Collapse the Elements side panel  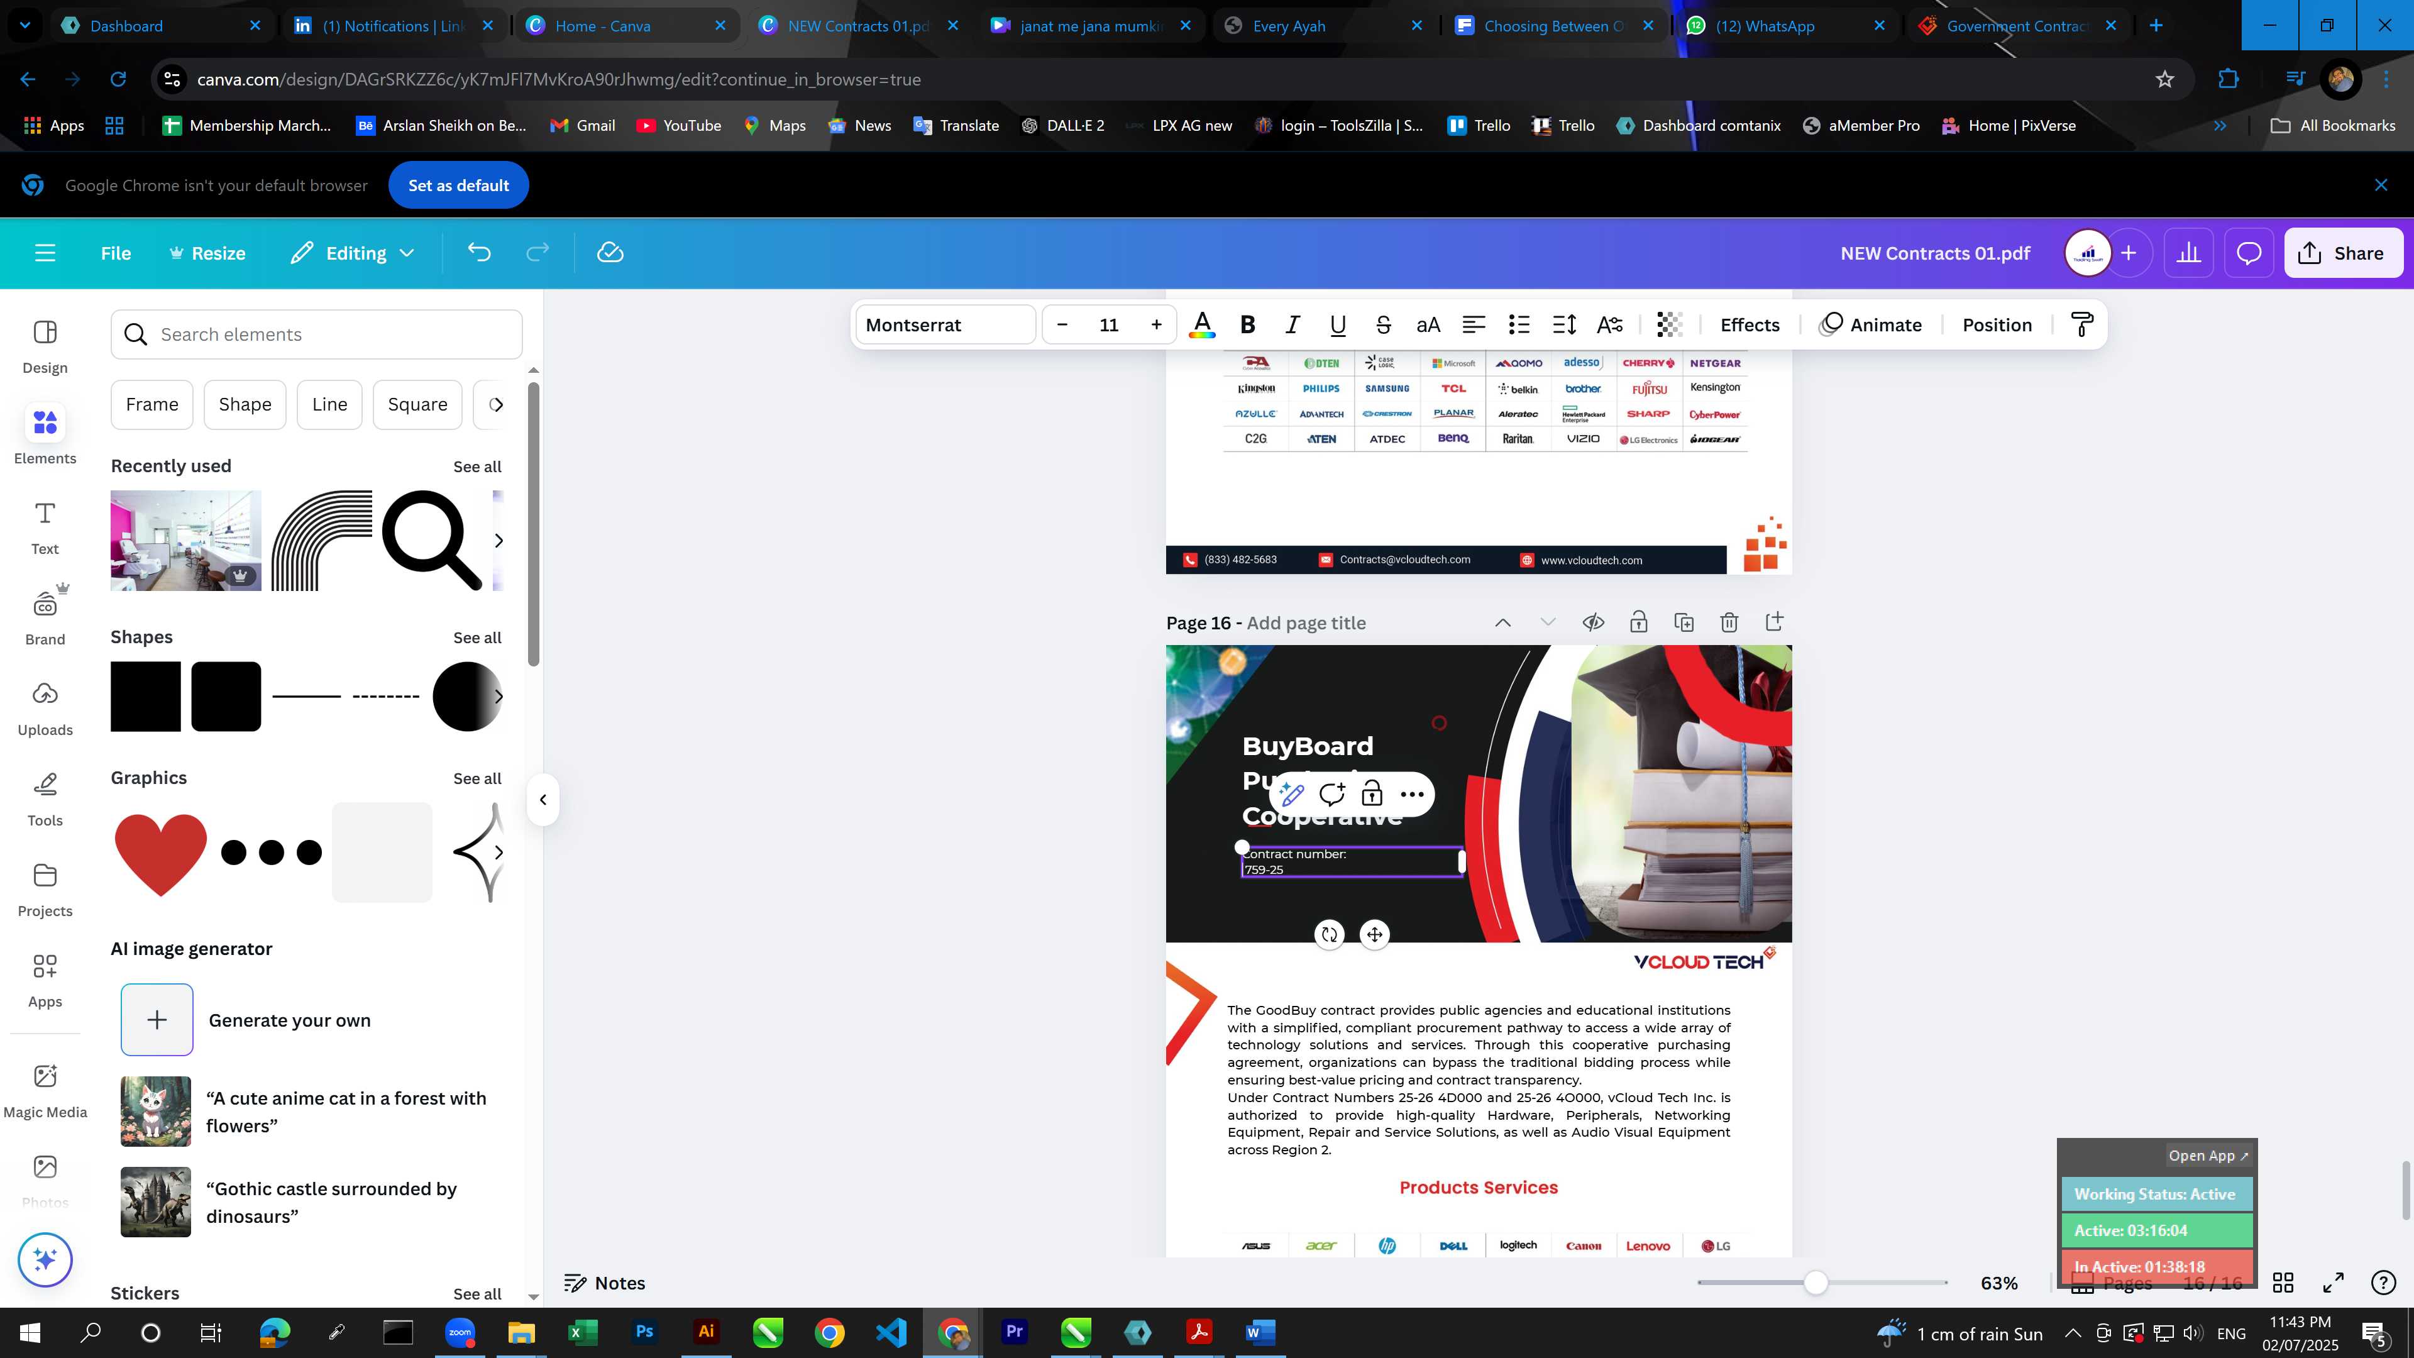[x=543, y=800]
